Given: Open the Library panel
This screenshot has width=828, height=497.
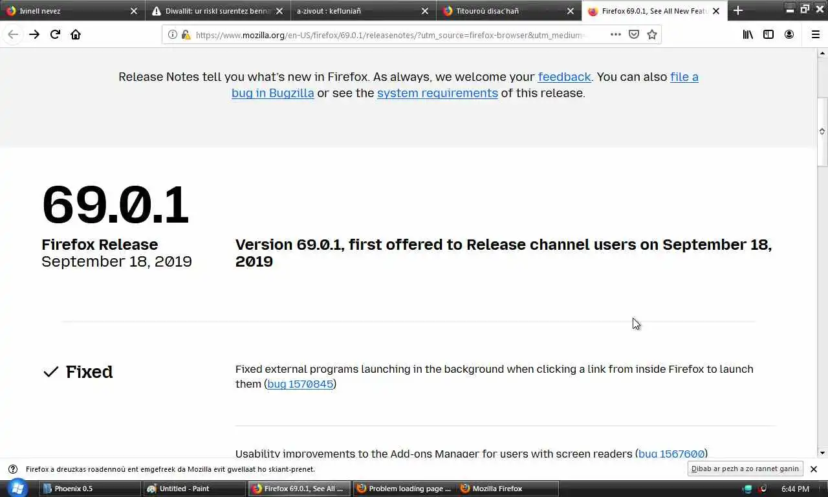Looking at the screenshot, I should pos(748,35).
